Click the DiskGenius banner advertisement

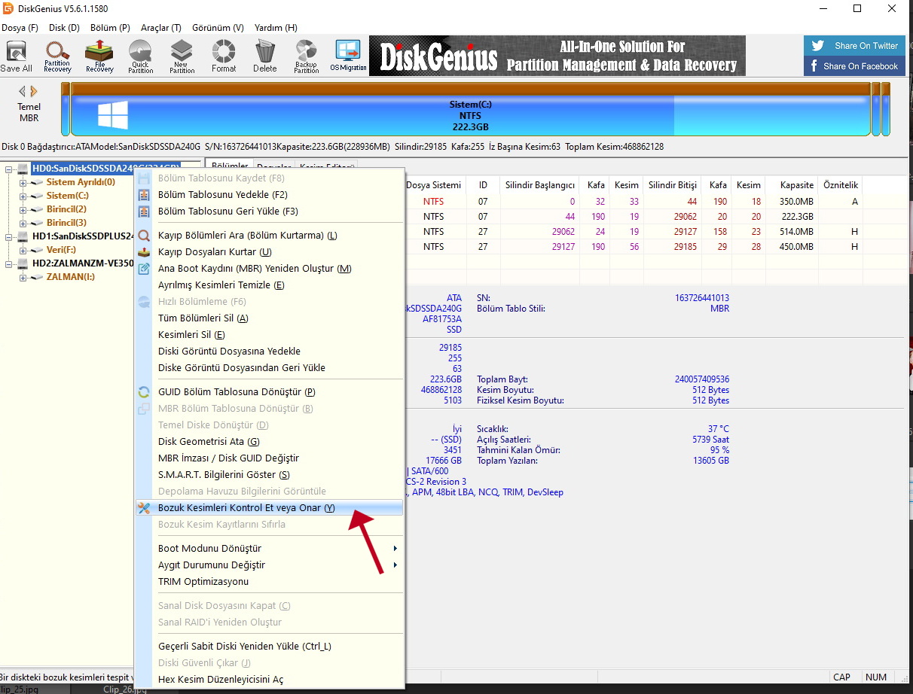point(557,56)
